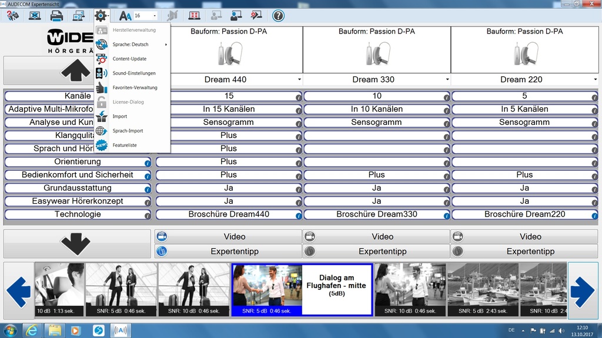Select first harbor boats SNR 5 dB thumbnail
The width and height of the screenshot is (602, 338).
483,289
